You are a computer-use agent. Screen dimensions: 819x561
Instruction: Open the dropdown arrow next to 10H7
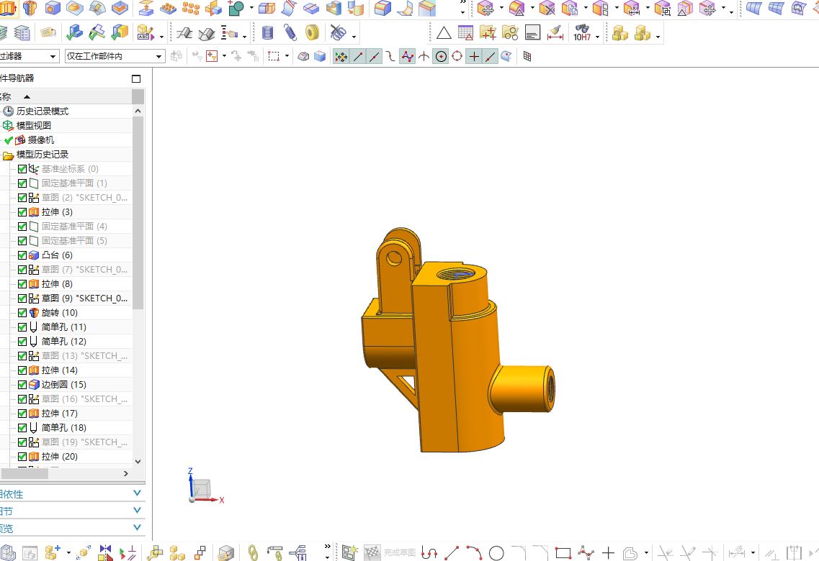point(598,37)
